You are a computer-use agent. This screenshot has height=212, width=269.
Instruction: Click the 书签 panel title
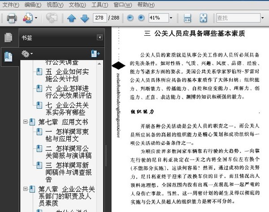(x=27, y=38)
